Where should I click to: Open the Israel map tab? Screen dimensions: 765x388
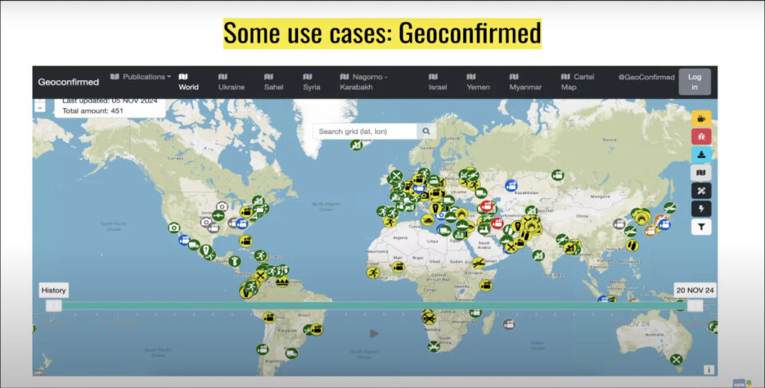(438, 82)
